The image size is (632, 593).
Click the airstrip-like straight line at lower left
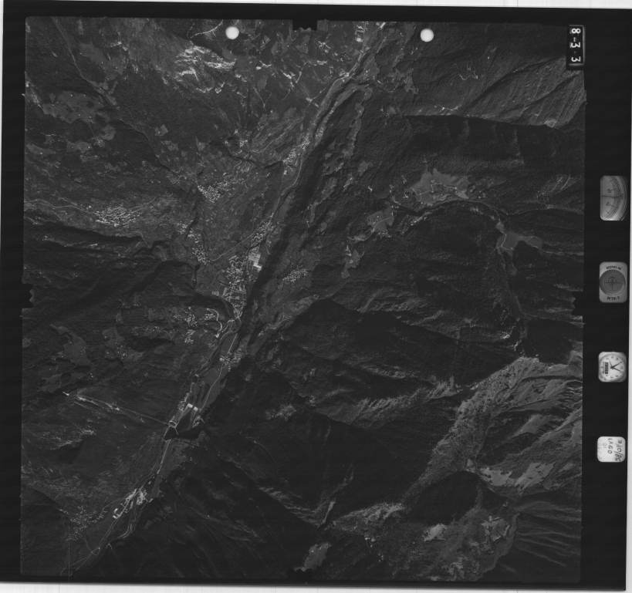116,407
